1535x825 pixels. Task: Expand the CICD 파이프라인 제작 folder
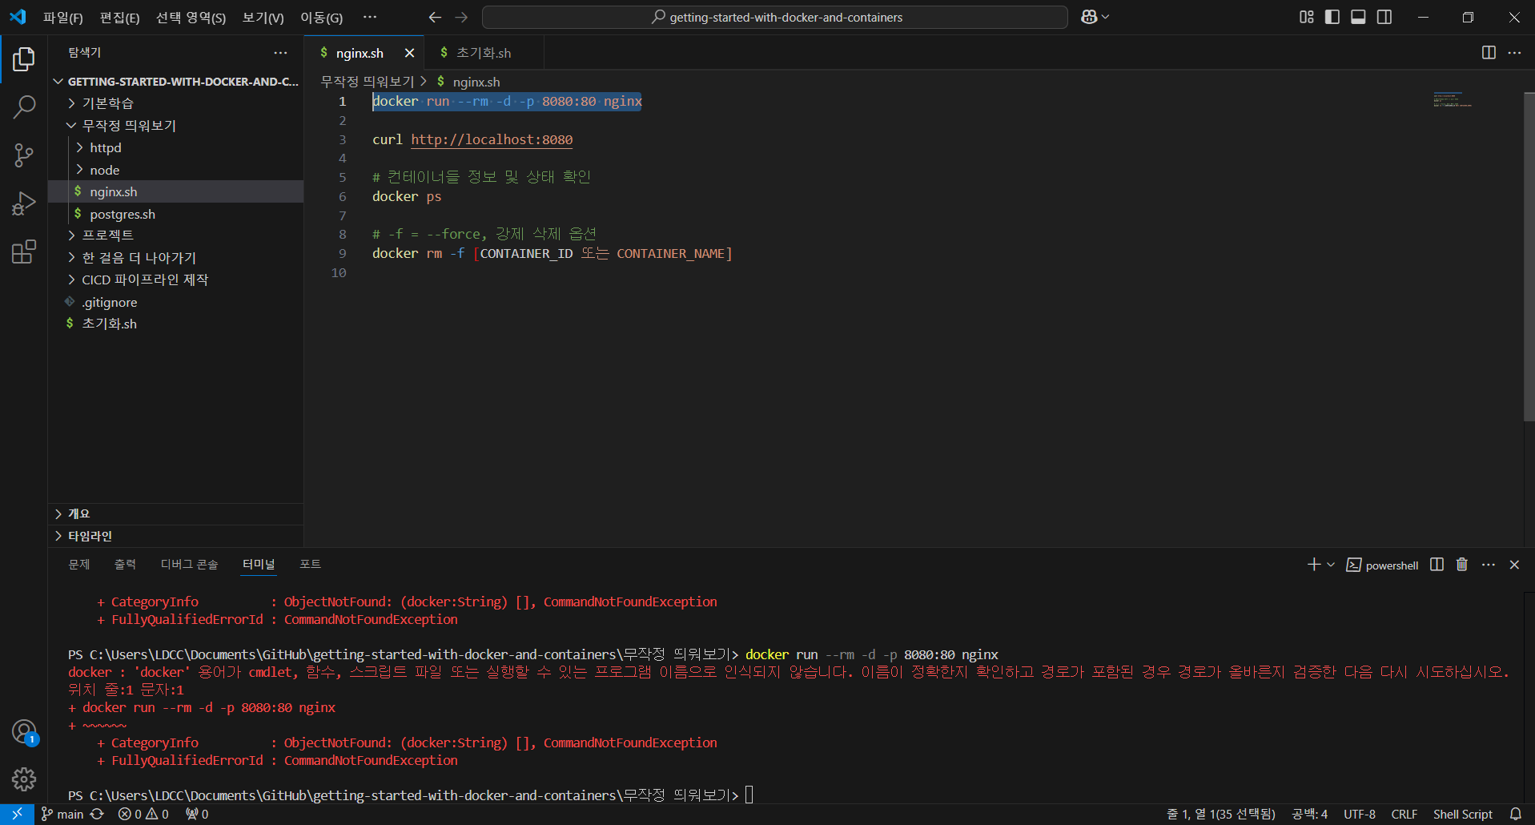[x=175, y=280]
